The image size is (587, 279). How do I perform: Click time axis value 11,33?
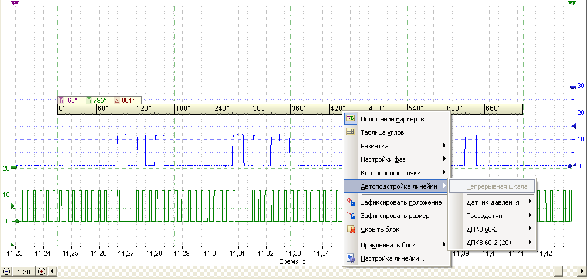[x=294, y=253]
